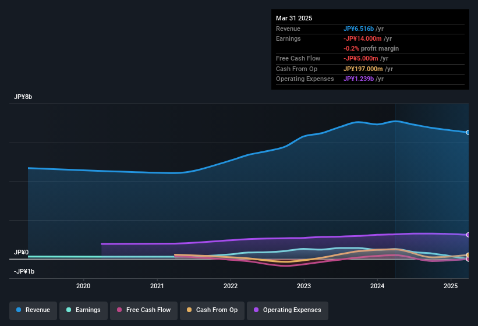Click the pink Free Cash Flow legend dot

point(119,310)
